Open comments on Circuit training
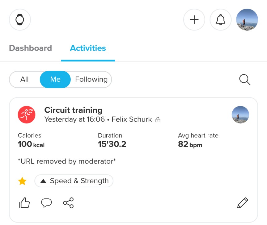Viewport: 267px width, 225px height. click(46, 203)
